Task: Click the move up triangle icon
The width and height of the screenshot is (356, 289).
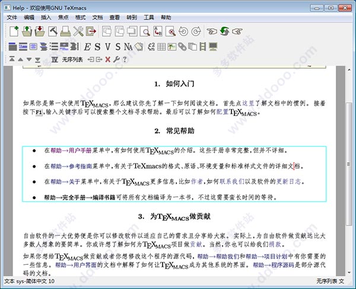Action: pyautogui.click(x=20, y=59)
